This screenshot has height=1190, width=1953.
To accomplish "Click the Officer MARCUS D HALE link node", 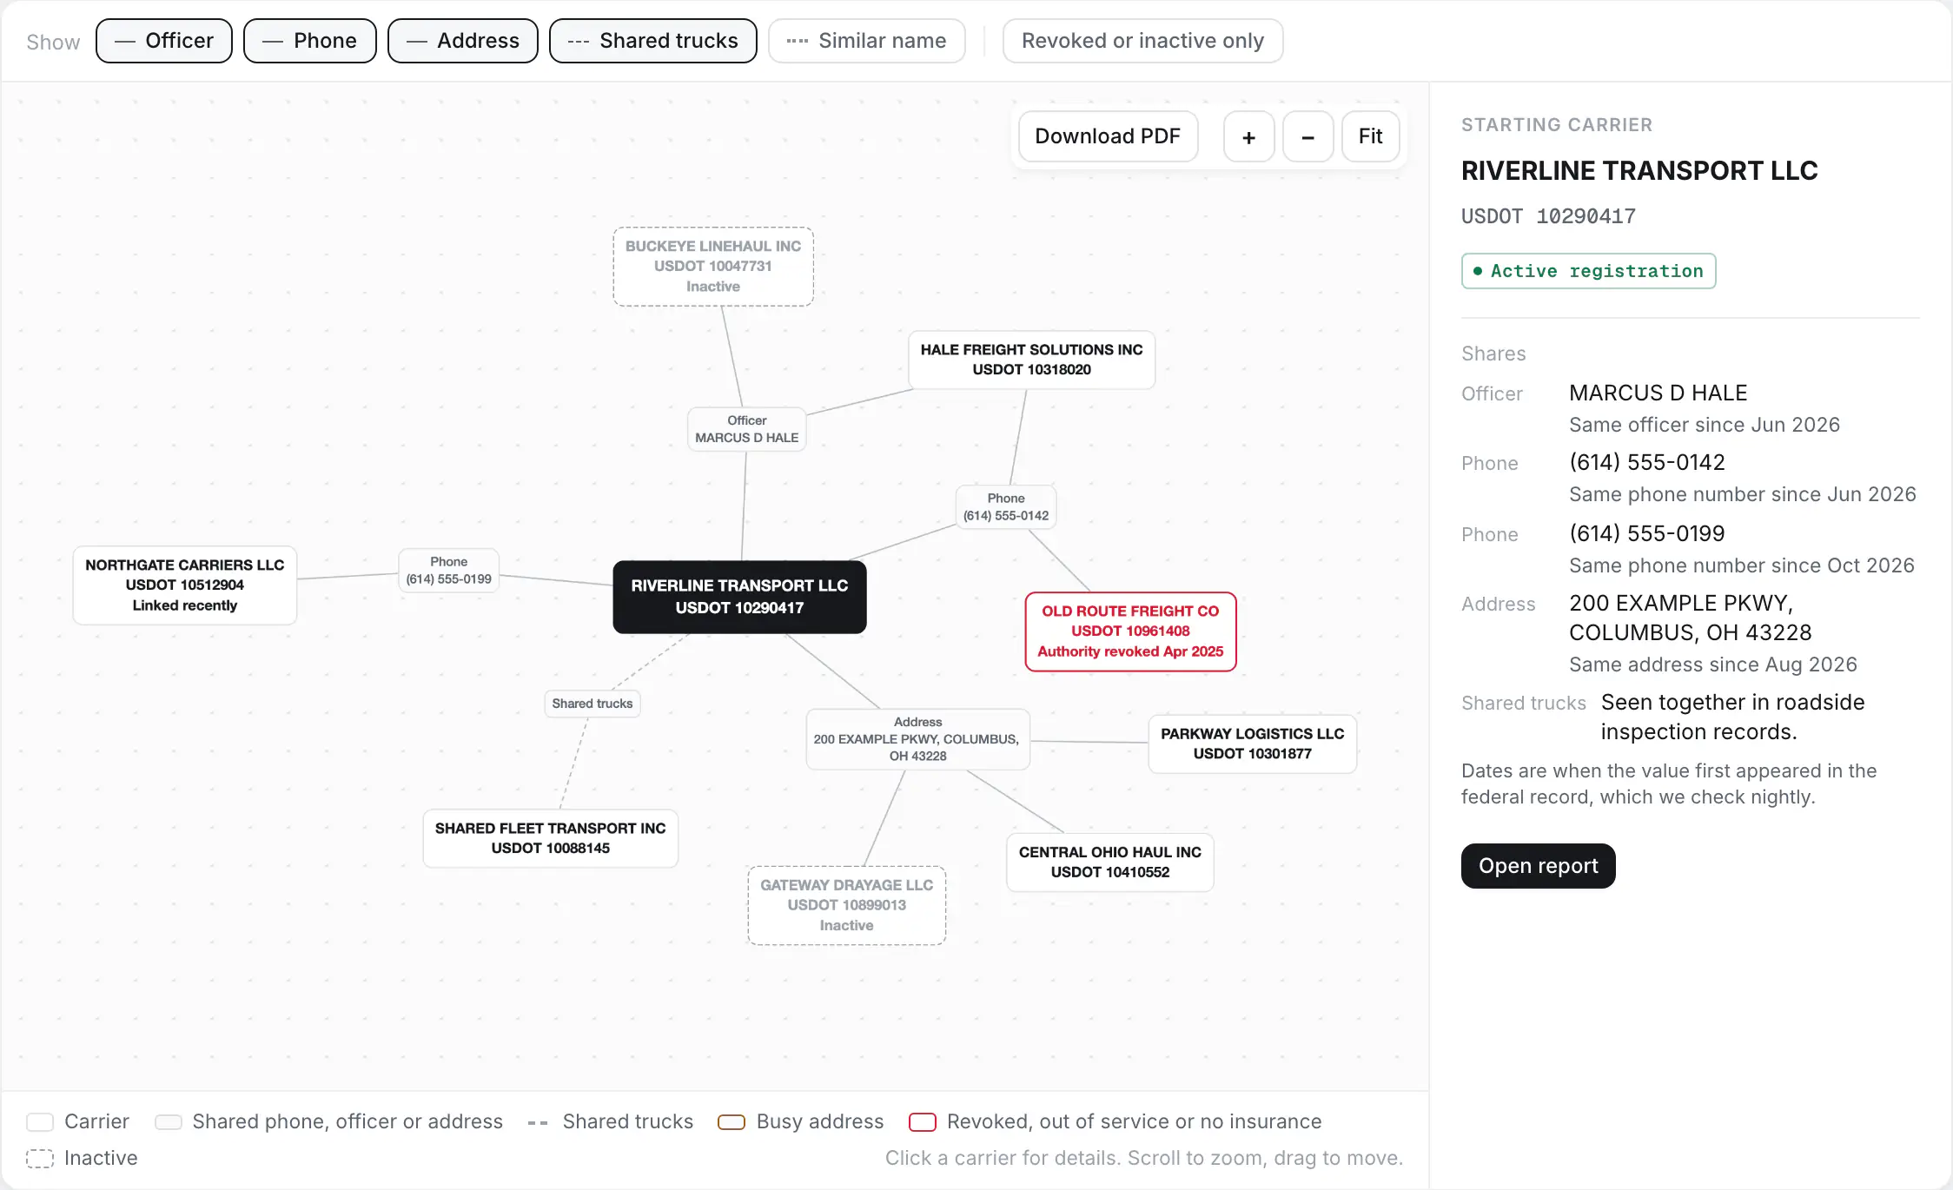I will [747, 429].
